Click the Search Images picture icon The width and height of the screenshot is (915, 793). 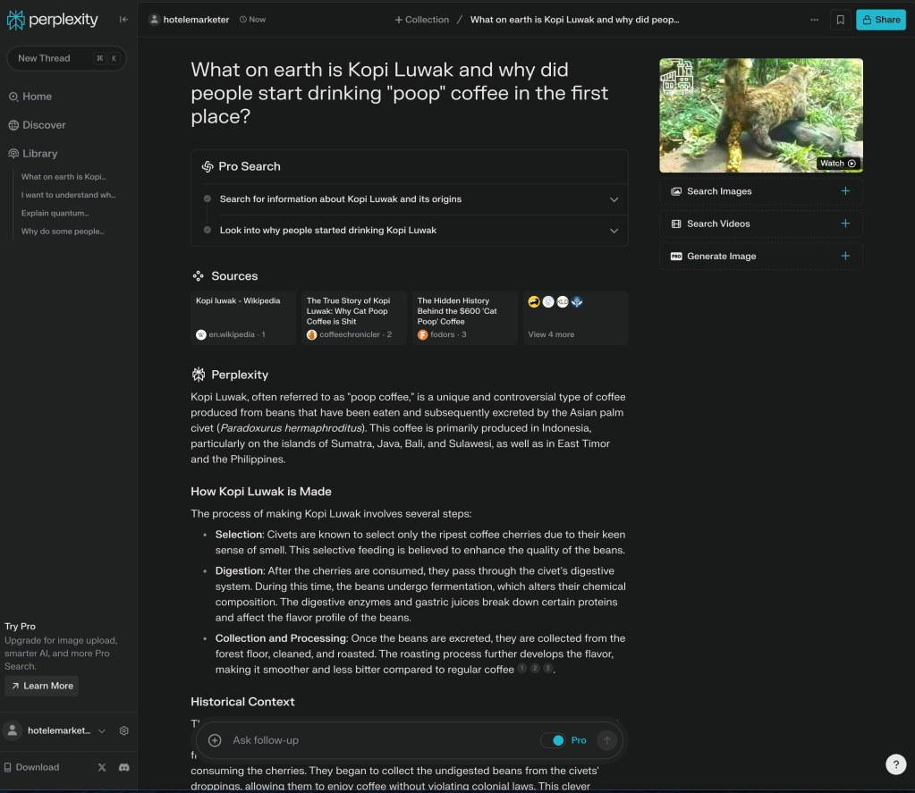click(x=676, y=191)
